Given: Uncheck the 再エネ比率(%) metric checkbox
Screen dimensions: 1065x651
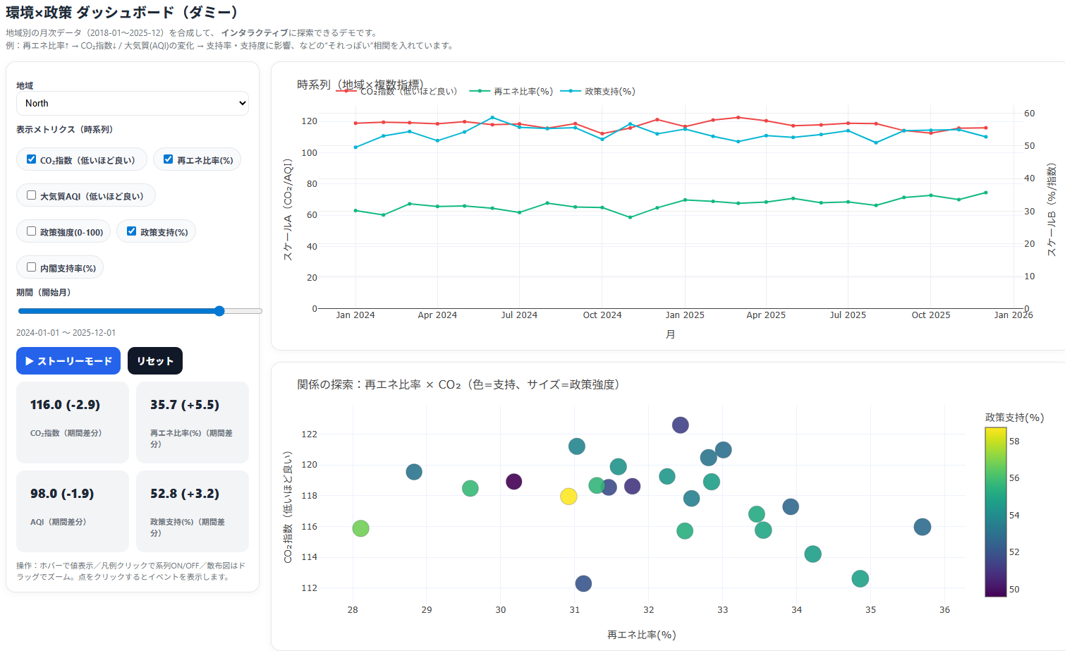Looking at the screenshot, I should coord(168,159).
